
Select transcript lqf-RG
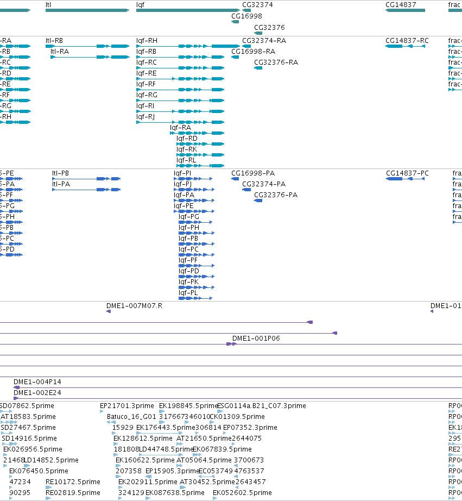pyautogui.click(x=180, y=101)
